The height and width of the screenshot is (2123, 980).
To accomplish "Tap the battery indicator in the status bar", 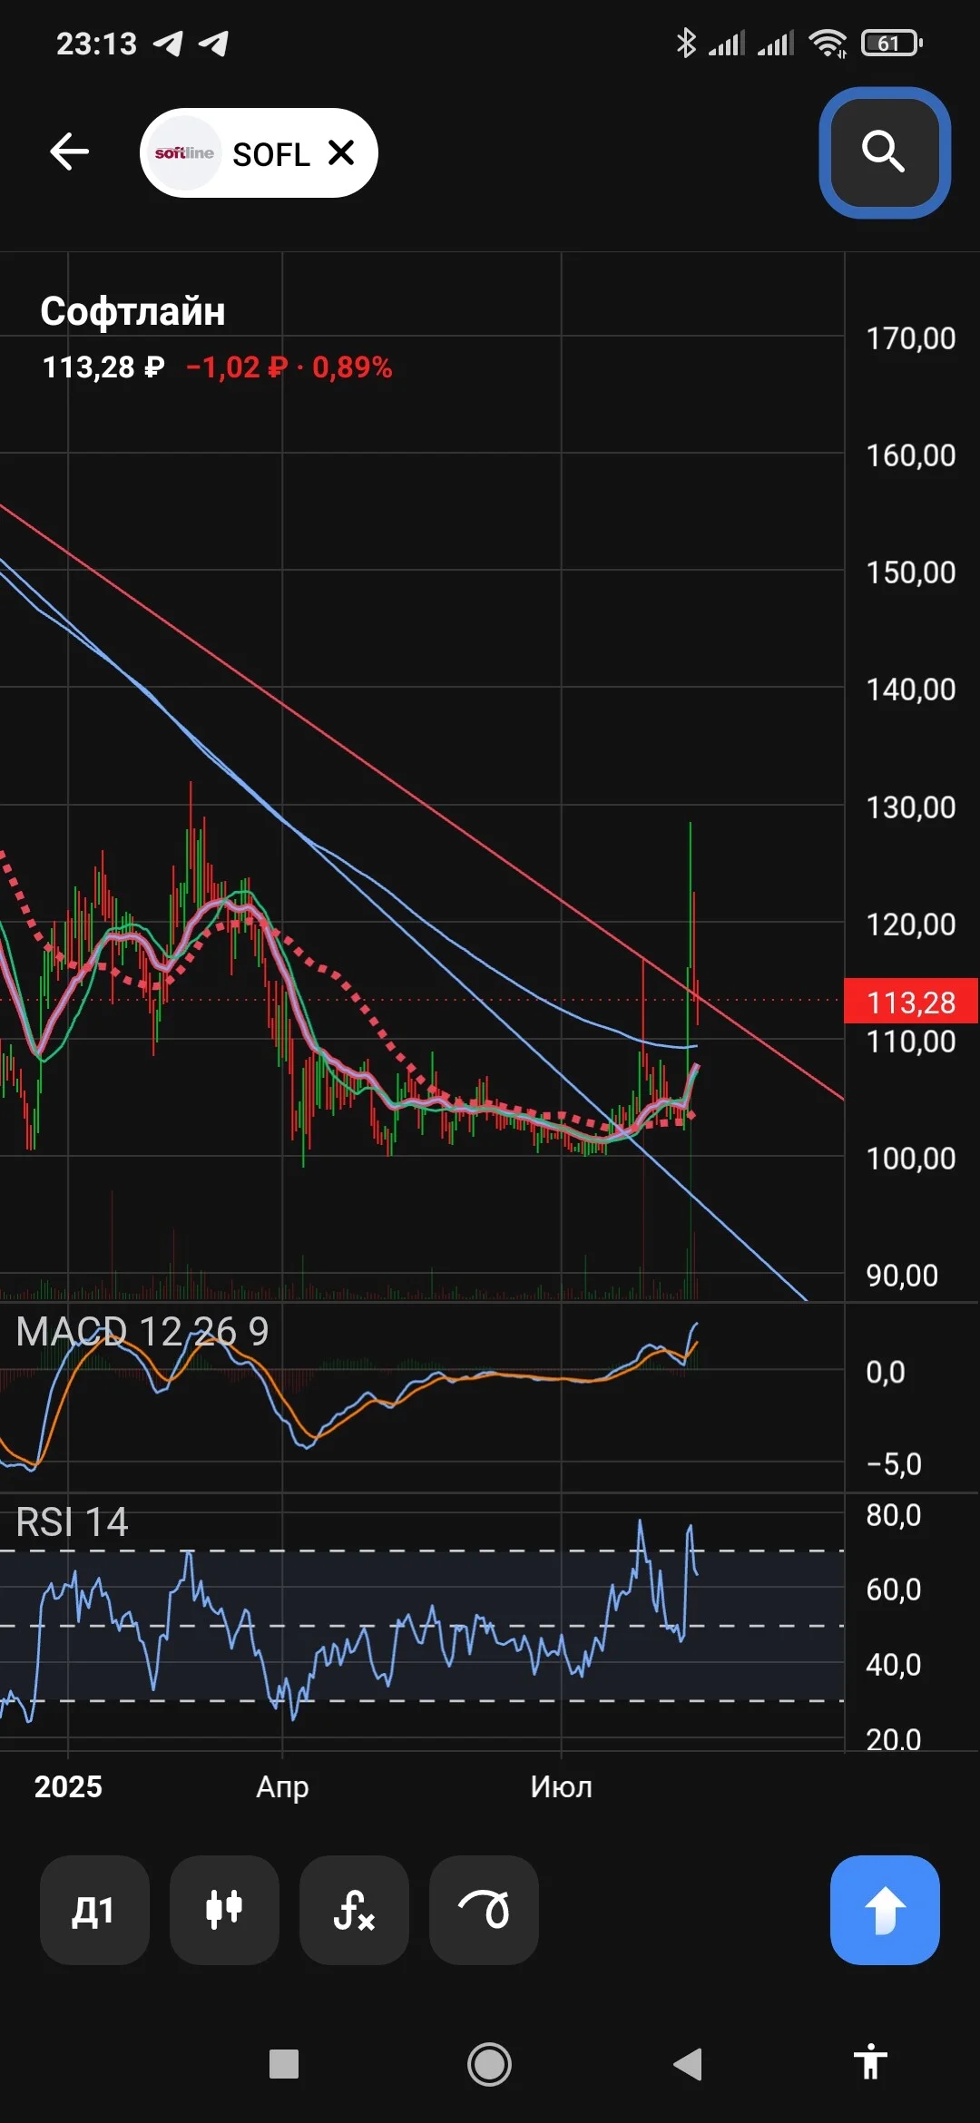I will [x=892, y=43].
